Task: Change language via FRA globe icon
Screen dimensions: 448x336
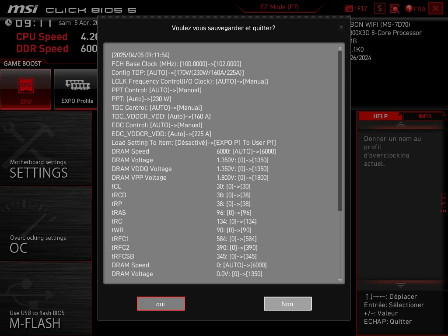Action: pos(416,9)
